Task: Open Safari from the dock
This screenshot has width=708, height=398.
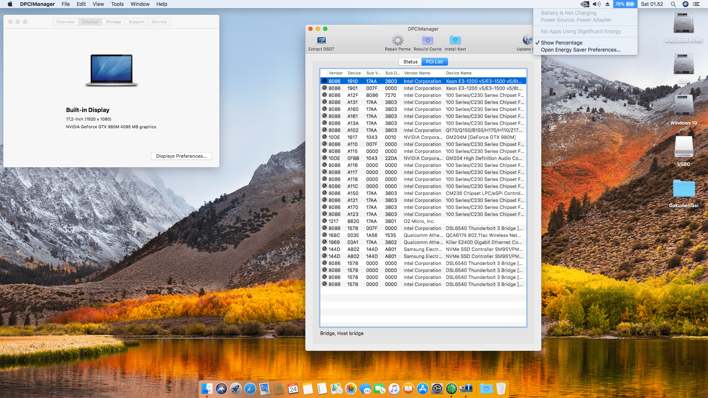Action: [x=250, y=388]
